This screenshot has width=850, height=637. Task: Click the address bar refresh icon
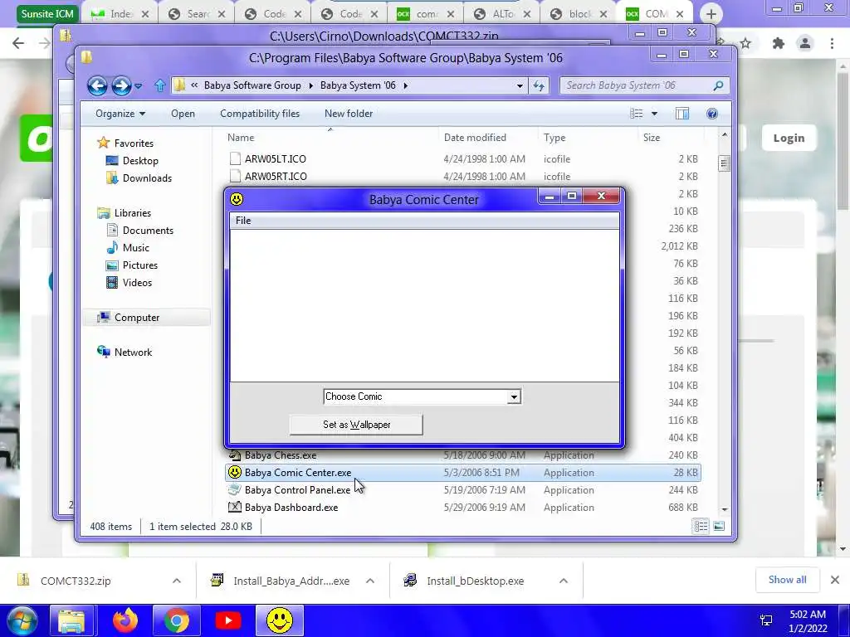click(x=538, y=85)
